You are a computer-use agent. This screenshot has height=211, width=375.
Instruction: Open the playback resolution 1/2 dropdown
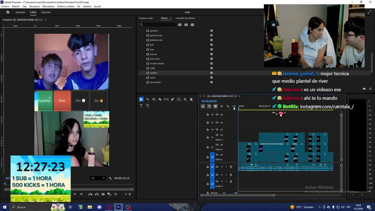98,178
